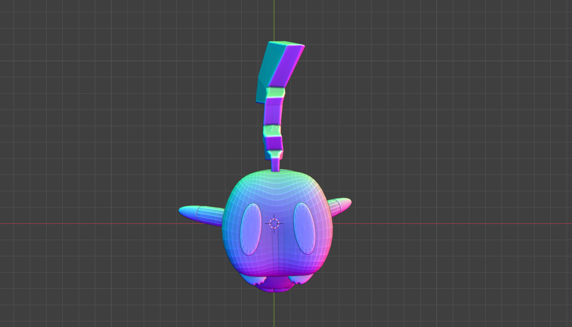Screen dimensions: 572x327
Task: Select the right oval eye of the model
Action: click(x=304, y=228)
